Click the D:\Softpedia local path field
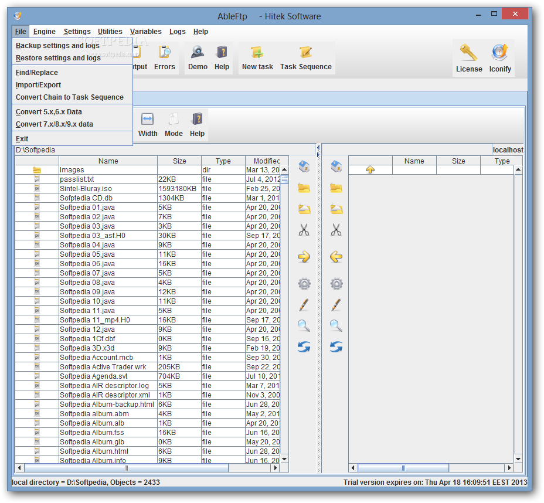Screen dimensions: 544x503 [x=165, y=150]
